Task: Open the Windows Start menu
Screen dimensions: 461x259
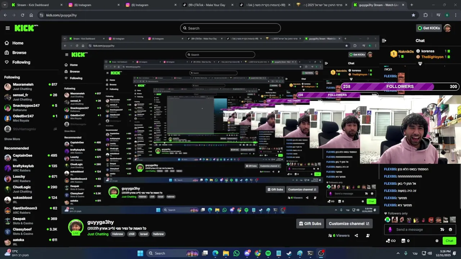Action: click(140, 253)
